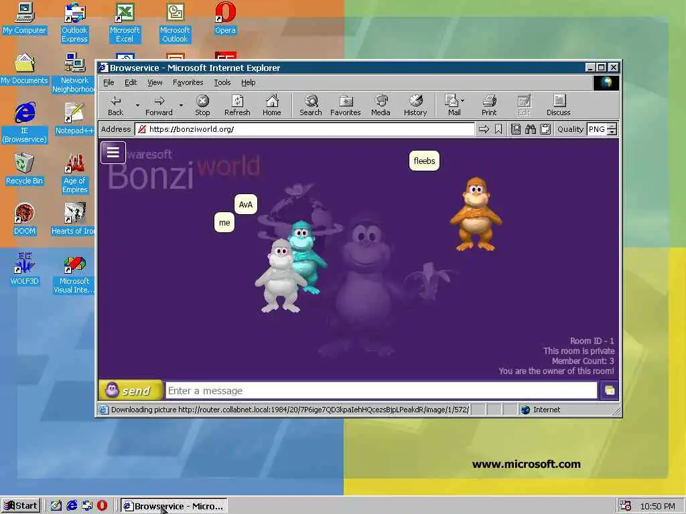Screen dimensions: 686x514
Task: Stop the page loading
Action: [x=202, y=105]
